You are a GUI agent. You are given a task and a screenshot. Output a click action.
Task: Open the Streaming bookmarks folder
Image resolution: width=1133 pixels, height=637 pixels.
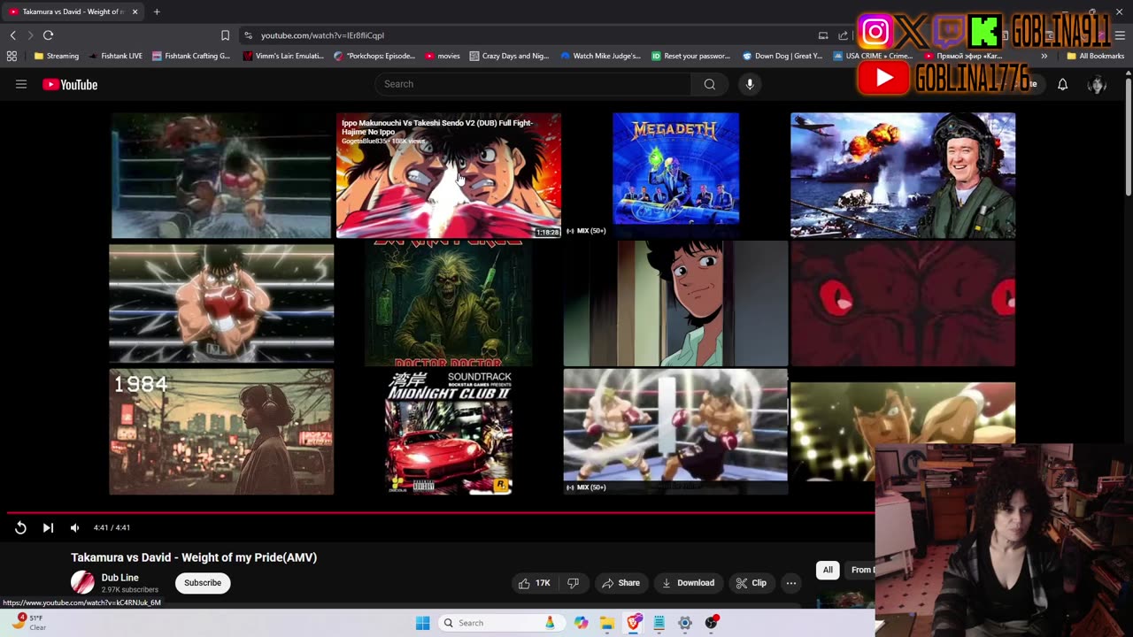coord(57,56)
